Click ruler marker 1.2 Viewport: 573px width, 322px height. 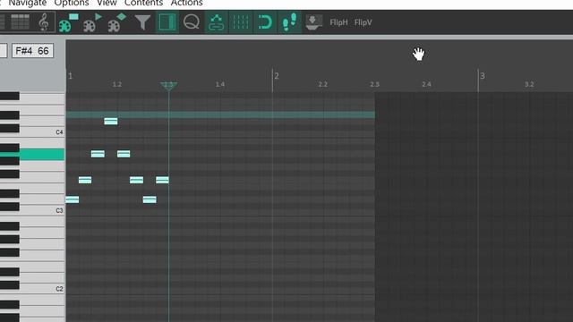click(117, 84)
